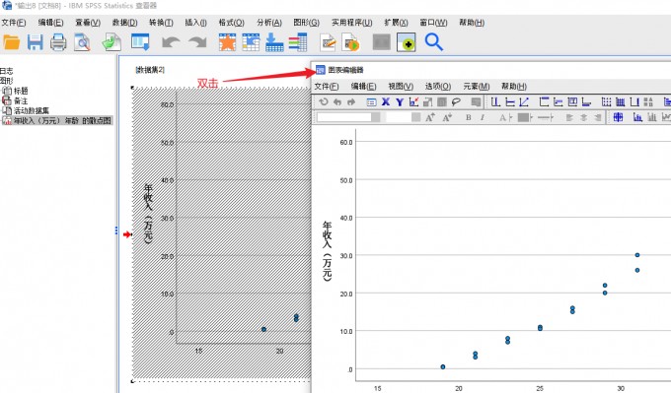
Task: Open 图形(G) menu in main viewer
Action: point(307,23)
